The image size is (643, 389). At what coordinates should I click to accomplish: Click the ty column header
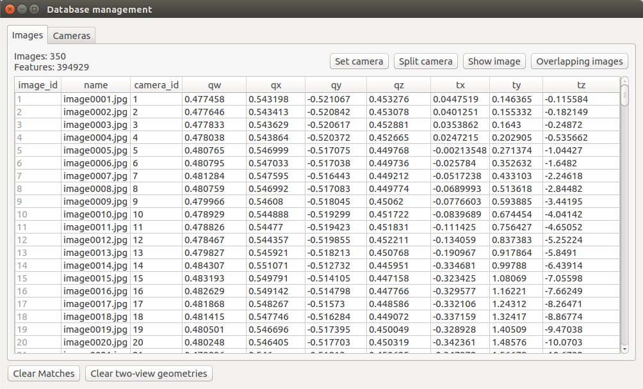click(x=516, y=84)
